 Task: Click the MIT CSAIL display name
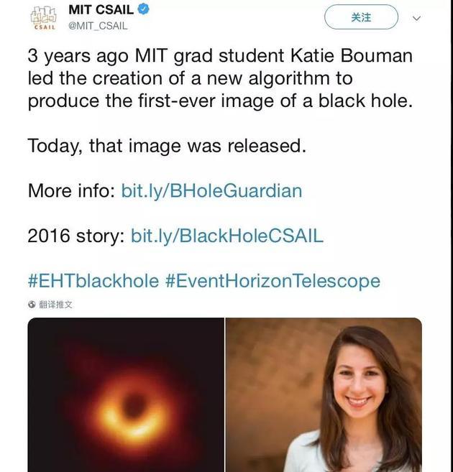[101, 9]
